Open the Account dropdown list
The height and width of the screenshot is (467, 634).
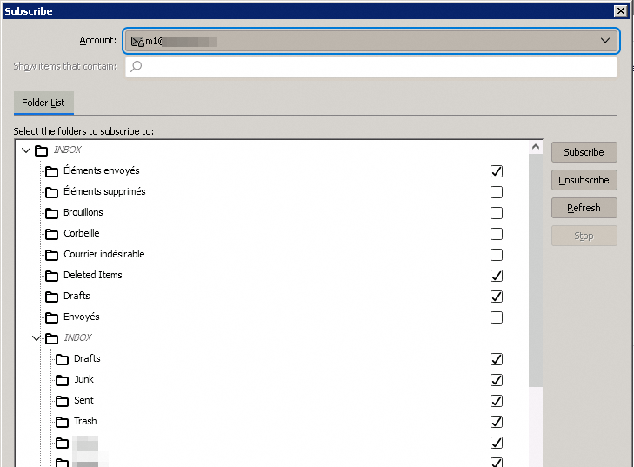(605, 41)
